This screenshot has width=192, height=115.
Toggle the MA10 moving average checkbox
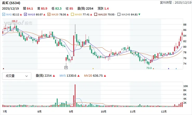[25, 15]
